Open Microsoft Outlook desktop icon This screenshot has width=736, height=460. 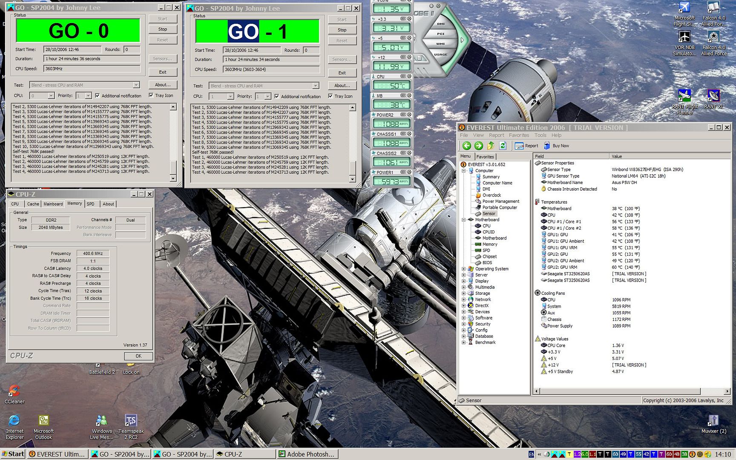click(x=43, y=427)
